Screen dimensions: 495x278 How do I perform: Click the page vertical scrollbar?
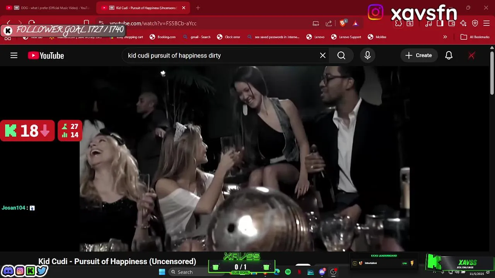click(x=492, y=73)
